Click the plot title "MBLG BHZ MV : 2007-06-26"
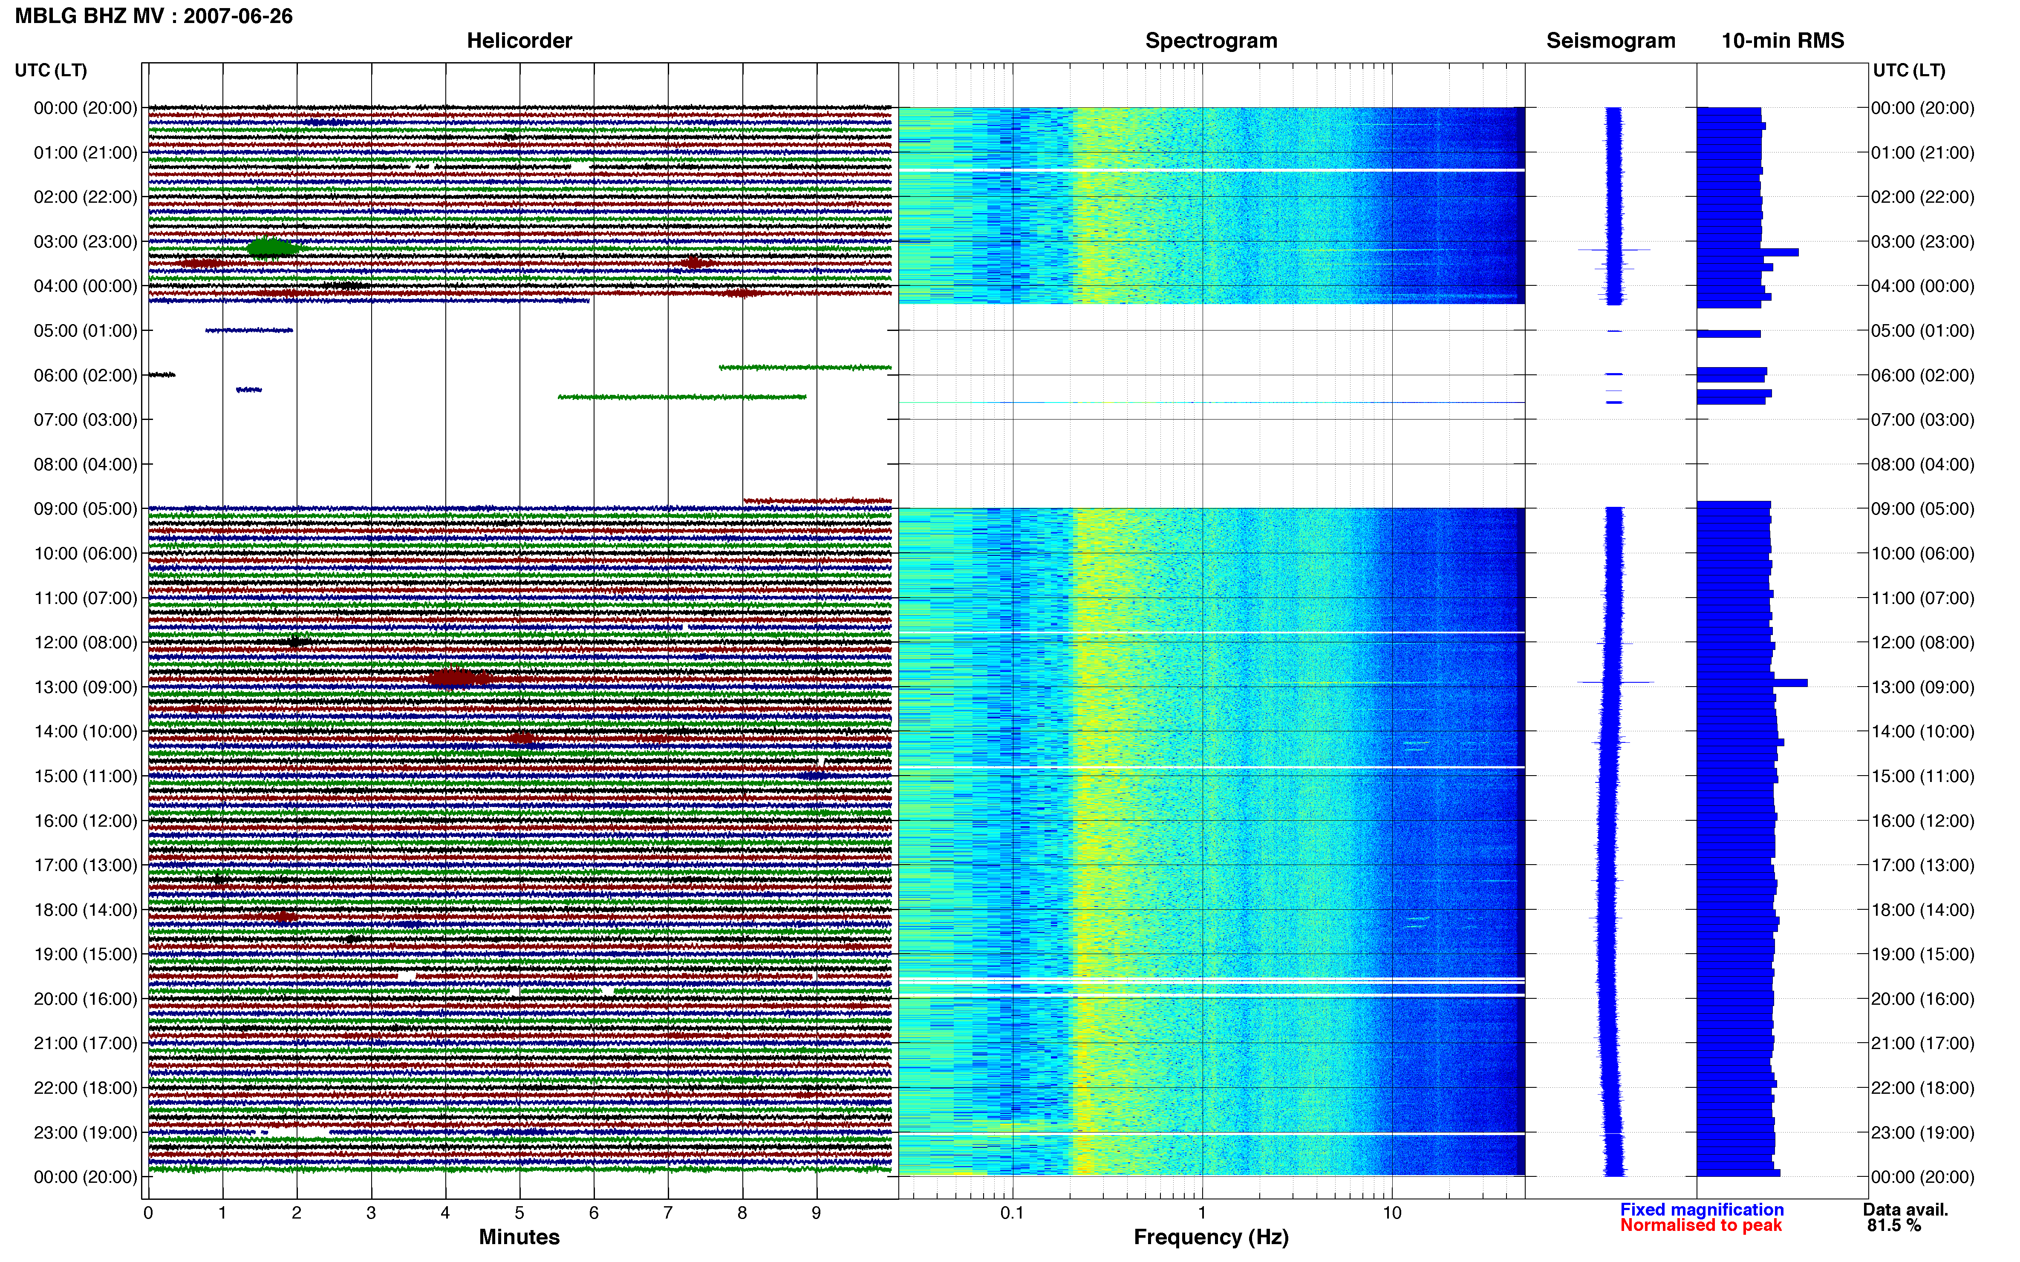2020x1262 pixels. tap(154, 16)
